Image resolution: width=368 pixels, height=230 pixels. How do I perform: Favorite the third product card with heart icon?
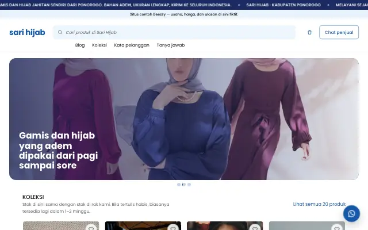tap(255, 228)
